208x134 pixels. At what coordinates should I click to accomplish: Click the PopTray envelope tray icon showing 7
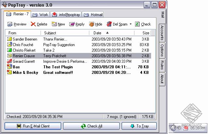185,128
